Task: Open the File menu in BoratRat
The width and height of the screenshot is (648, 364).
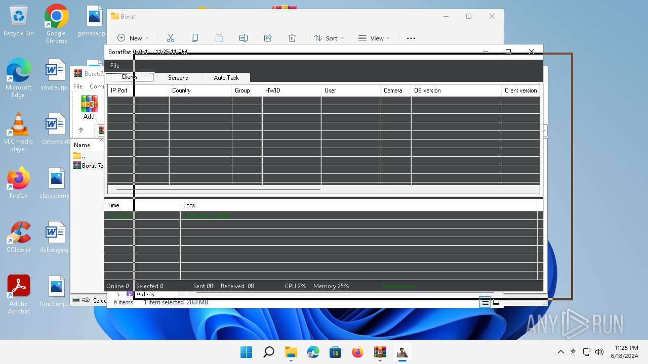Action: [x=115, y=66]
